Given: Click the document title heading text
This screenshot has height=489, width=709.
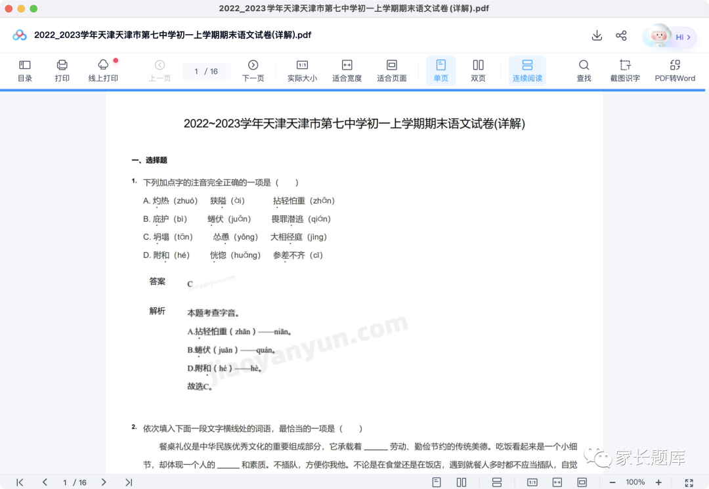Looking at the screenshot, I should (x=354, y=123).
